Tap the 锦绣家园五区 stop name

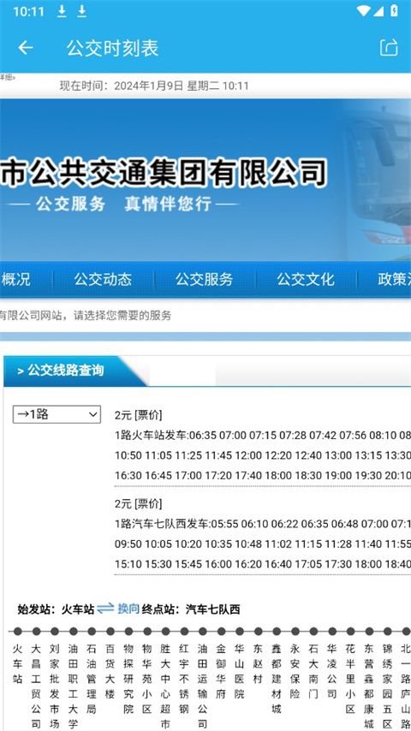[x=387, y=686]
